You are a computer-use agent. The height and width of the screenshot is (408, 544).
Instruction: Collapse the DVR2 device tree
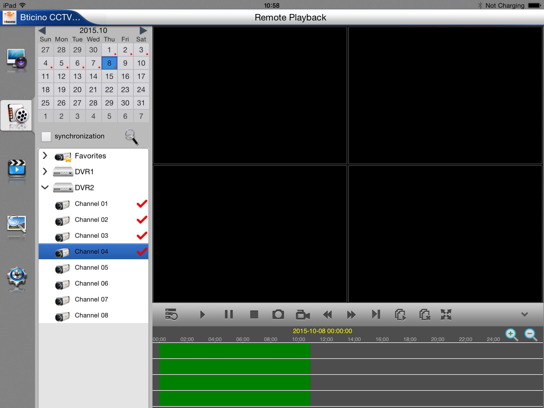point(45,188)
